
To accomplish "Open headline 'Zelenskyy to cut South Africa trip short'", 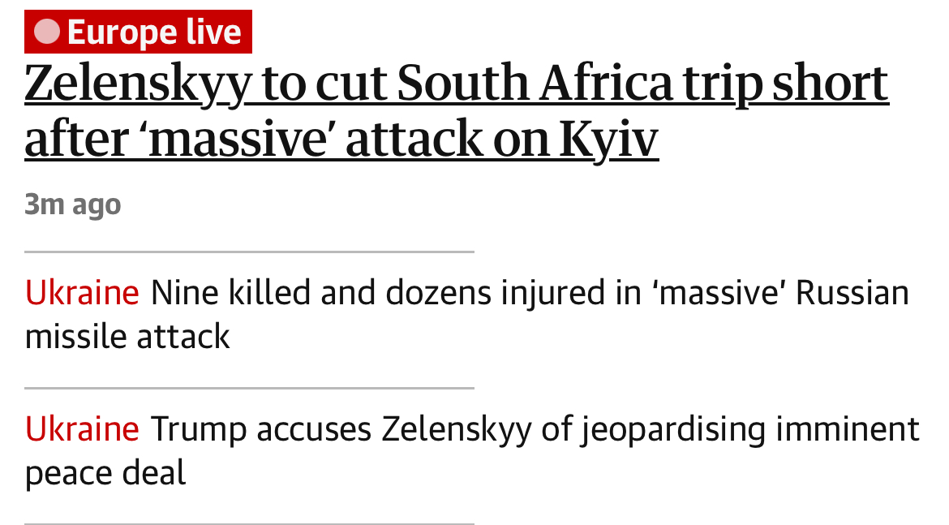I will pos(457,84).
